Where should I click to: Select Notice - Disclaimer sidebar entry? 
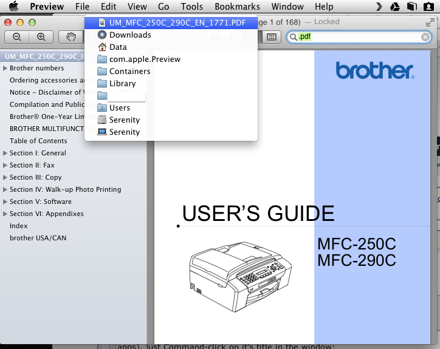(x=47, y=92)
